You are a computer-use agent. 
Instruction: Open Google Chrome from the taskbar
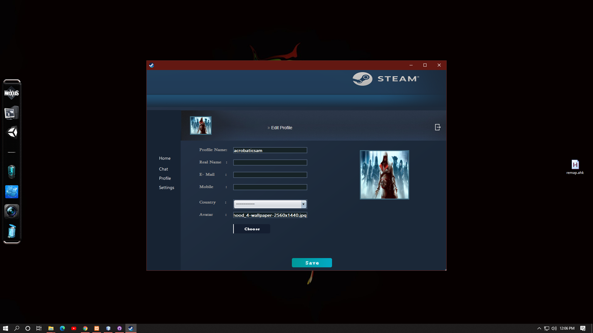click(x=85, y=328)
